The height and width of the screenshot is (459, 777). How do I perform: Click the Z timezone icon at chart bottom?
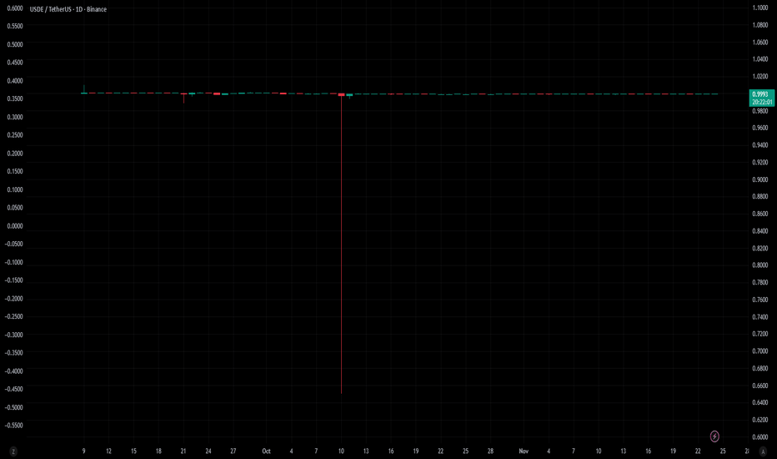tap(13, 451)
